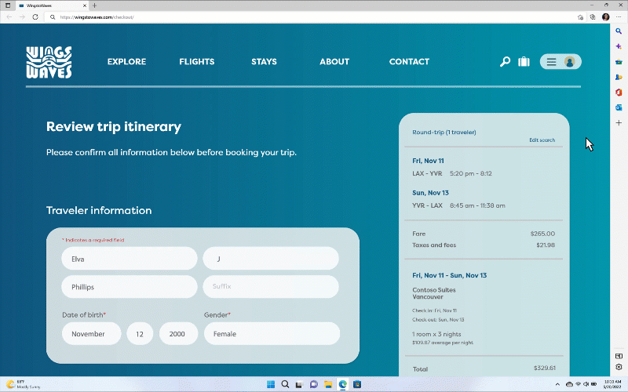Select Flights in the navigation bar
The width and height of the screenshot is (628, 392).
coord(196,62)
